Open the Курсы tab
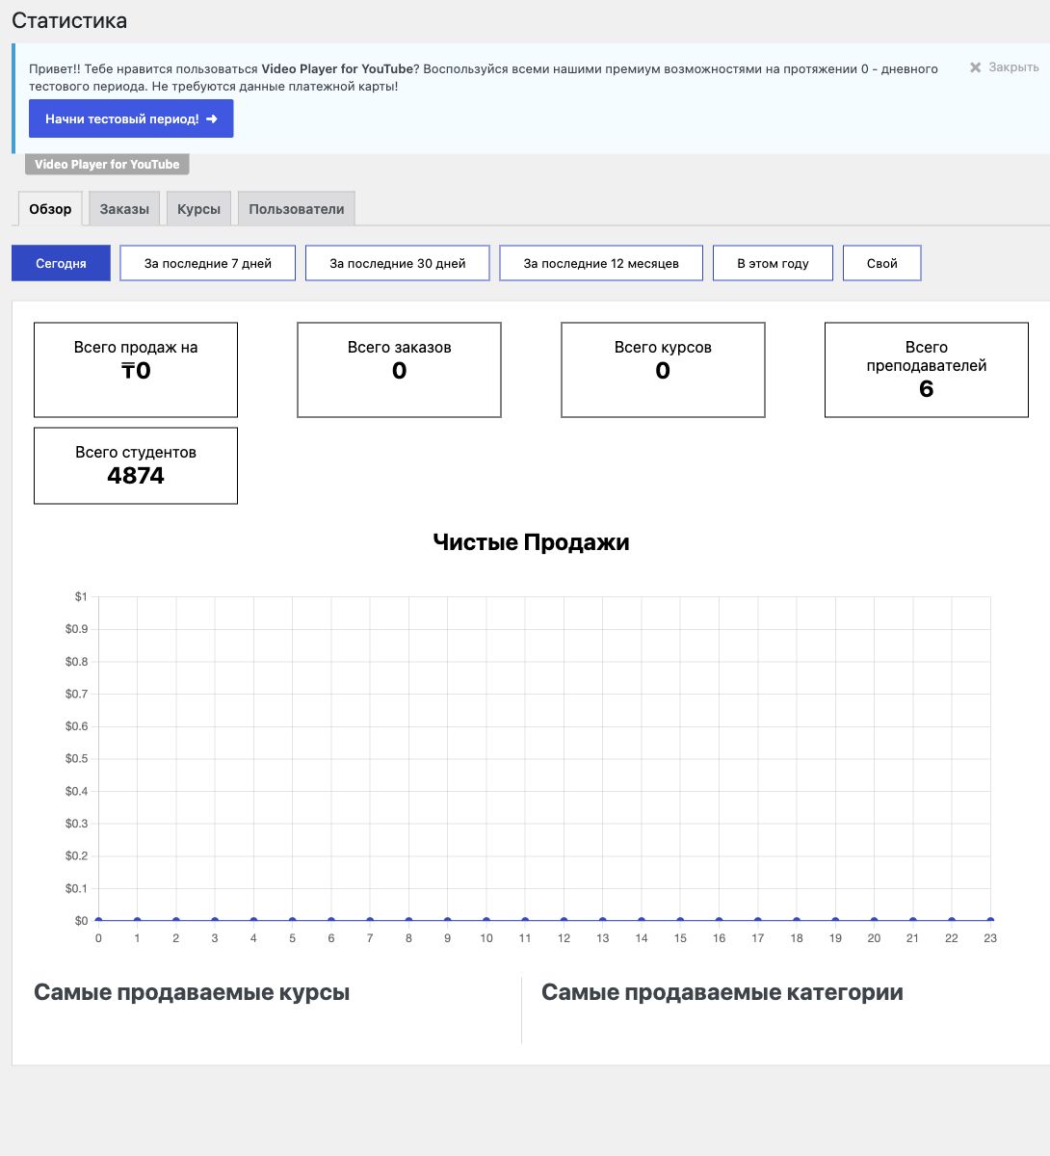 pyautogui.click(x=198, y=209)
